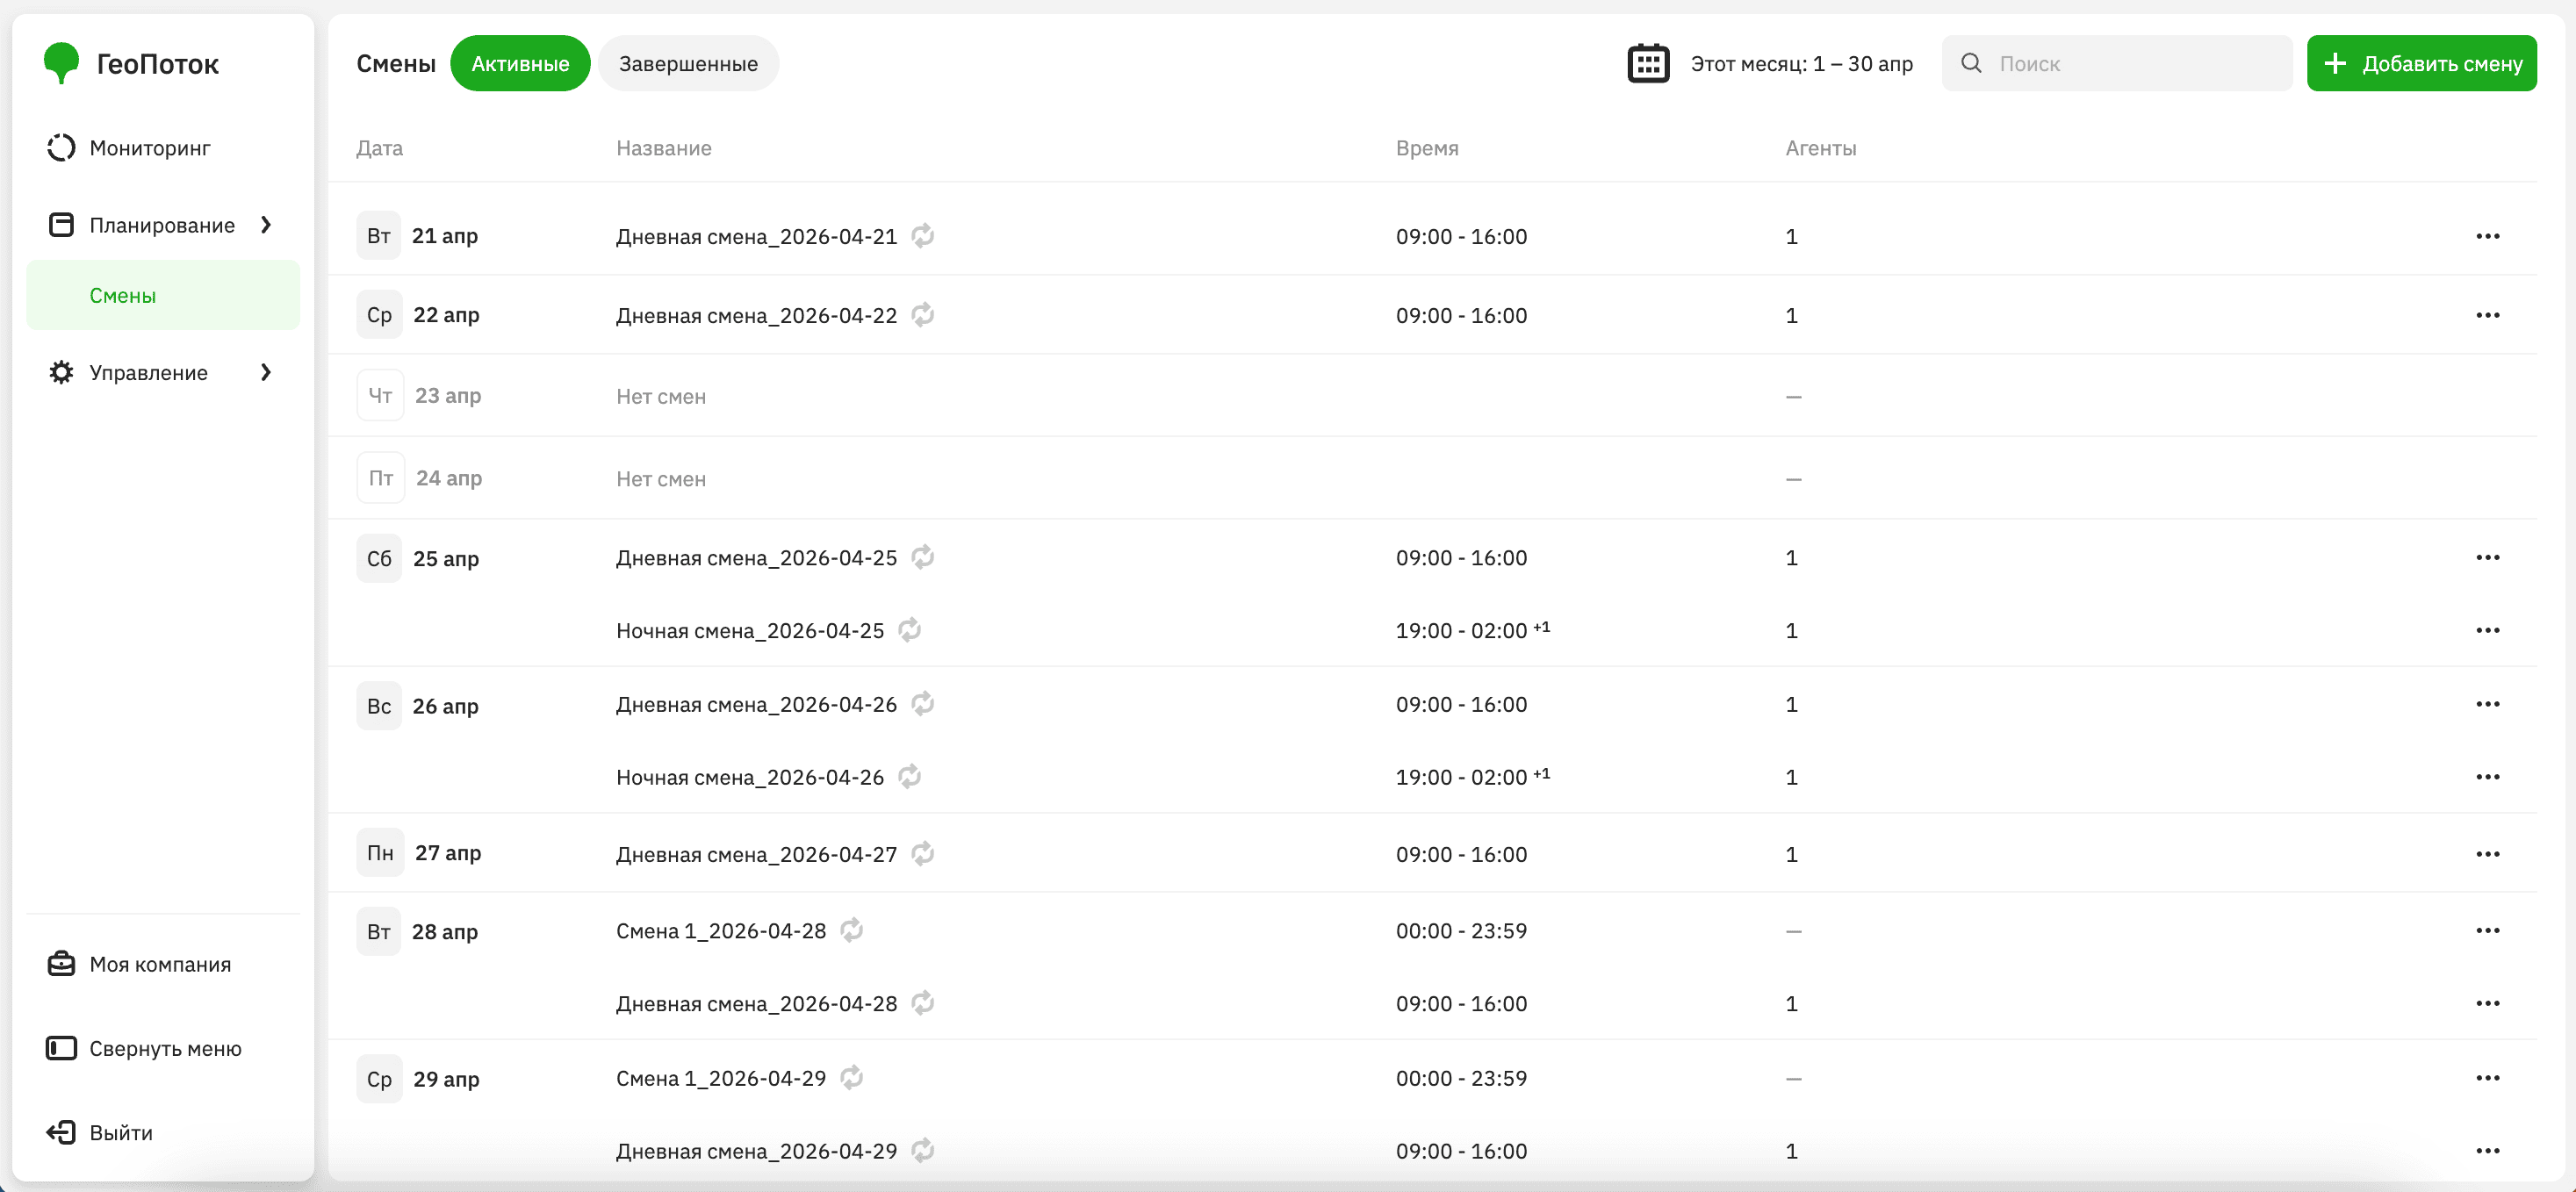Click the search magnifier icon

[x=1971, y=63]
